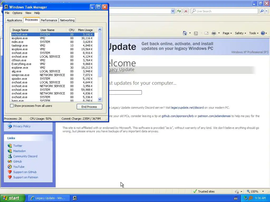Image resolution: width=270 pixels, height=202 pixels.
Task: Click process list scroll down arrow
Action: click(100, 99)
